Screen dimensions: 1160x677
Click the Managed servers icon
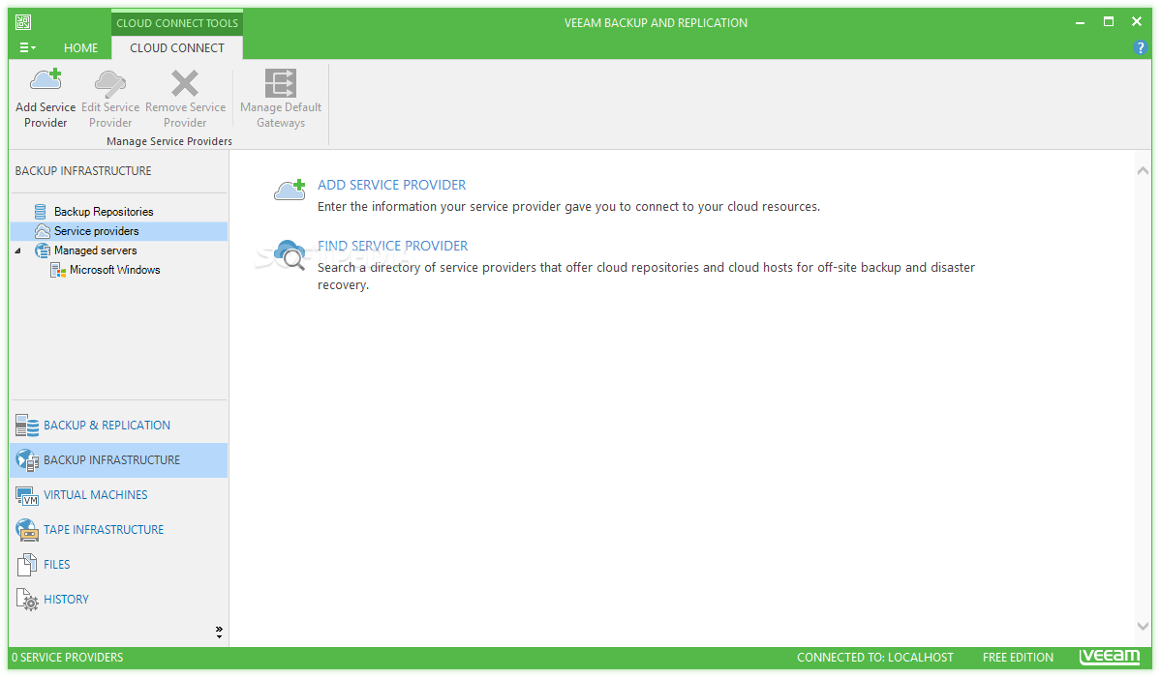pyautogui.click(x=43, y=250)
